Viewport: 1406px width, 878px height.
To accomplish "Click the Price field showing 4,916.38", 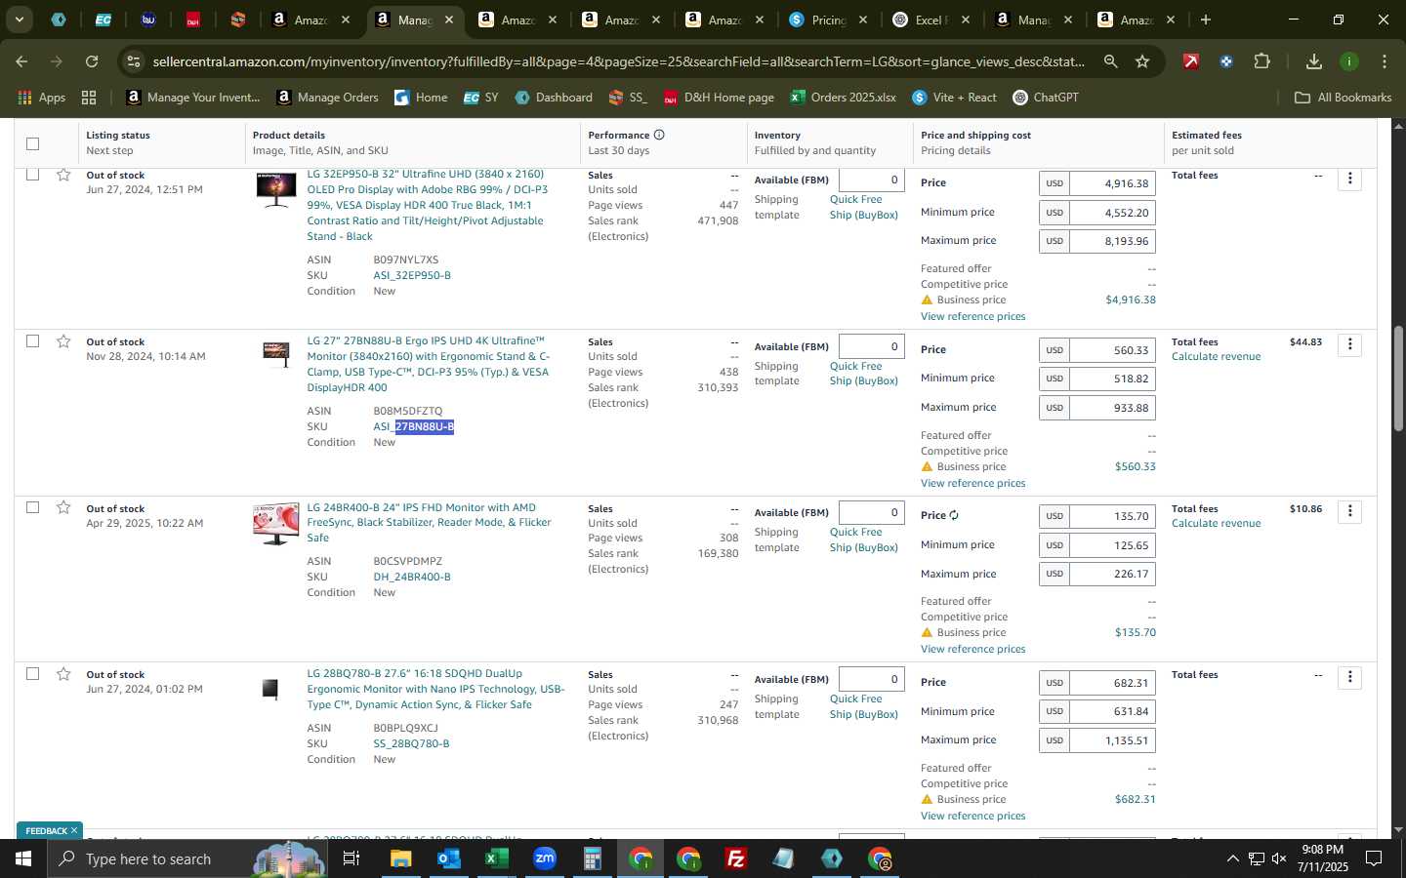I will point(1112,183).
